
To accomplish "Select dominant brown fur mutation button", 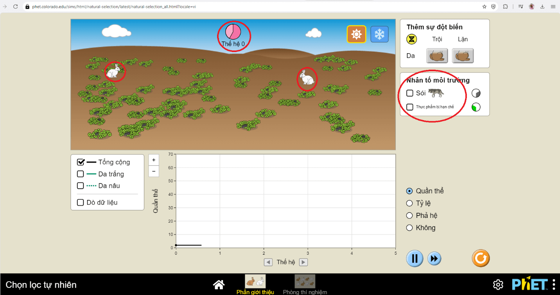I will (437, 56).
